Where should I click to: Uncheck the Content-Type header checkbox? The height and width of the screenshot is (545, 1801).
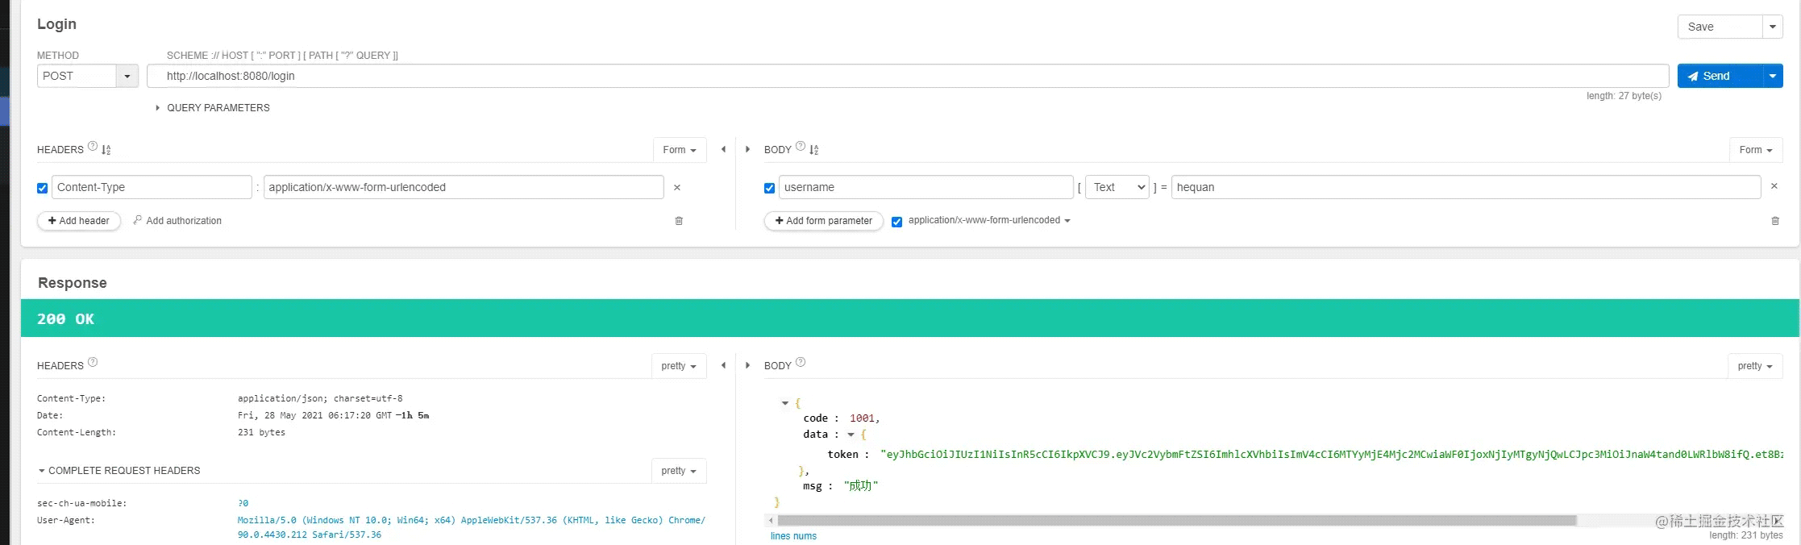tap(43, 188)
